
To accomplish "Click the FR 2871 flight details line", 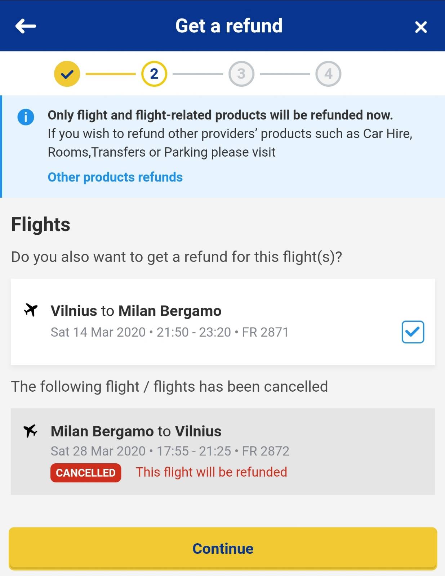I will pos(169,332).
